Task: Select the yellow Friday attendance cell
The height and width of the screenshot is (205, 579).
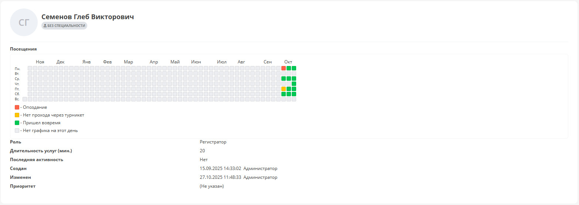Action: tap(284, 89)
